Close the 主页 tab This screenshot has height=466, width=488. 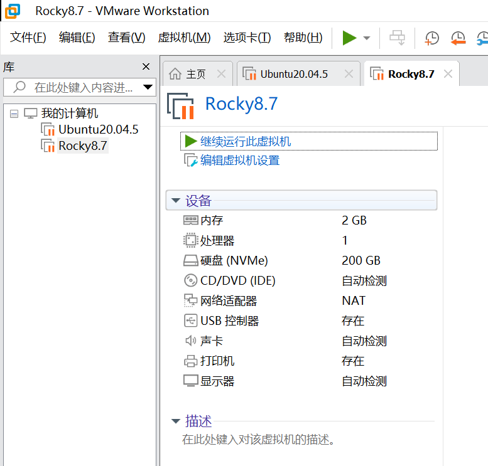(221, 74)
